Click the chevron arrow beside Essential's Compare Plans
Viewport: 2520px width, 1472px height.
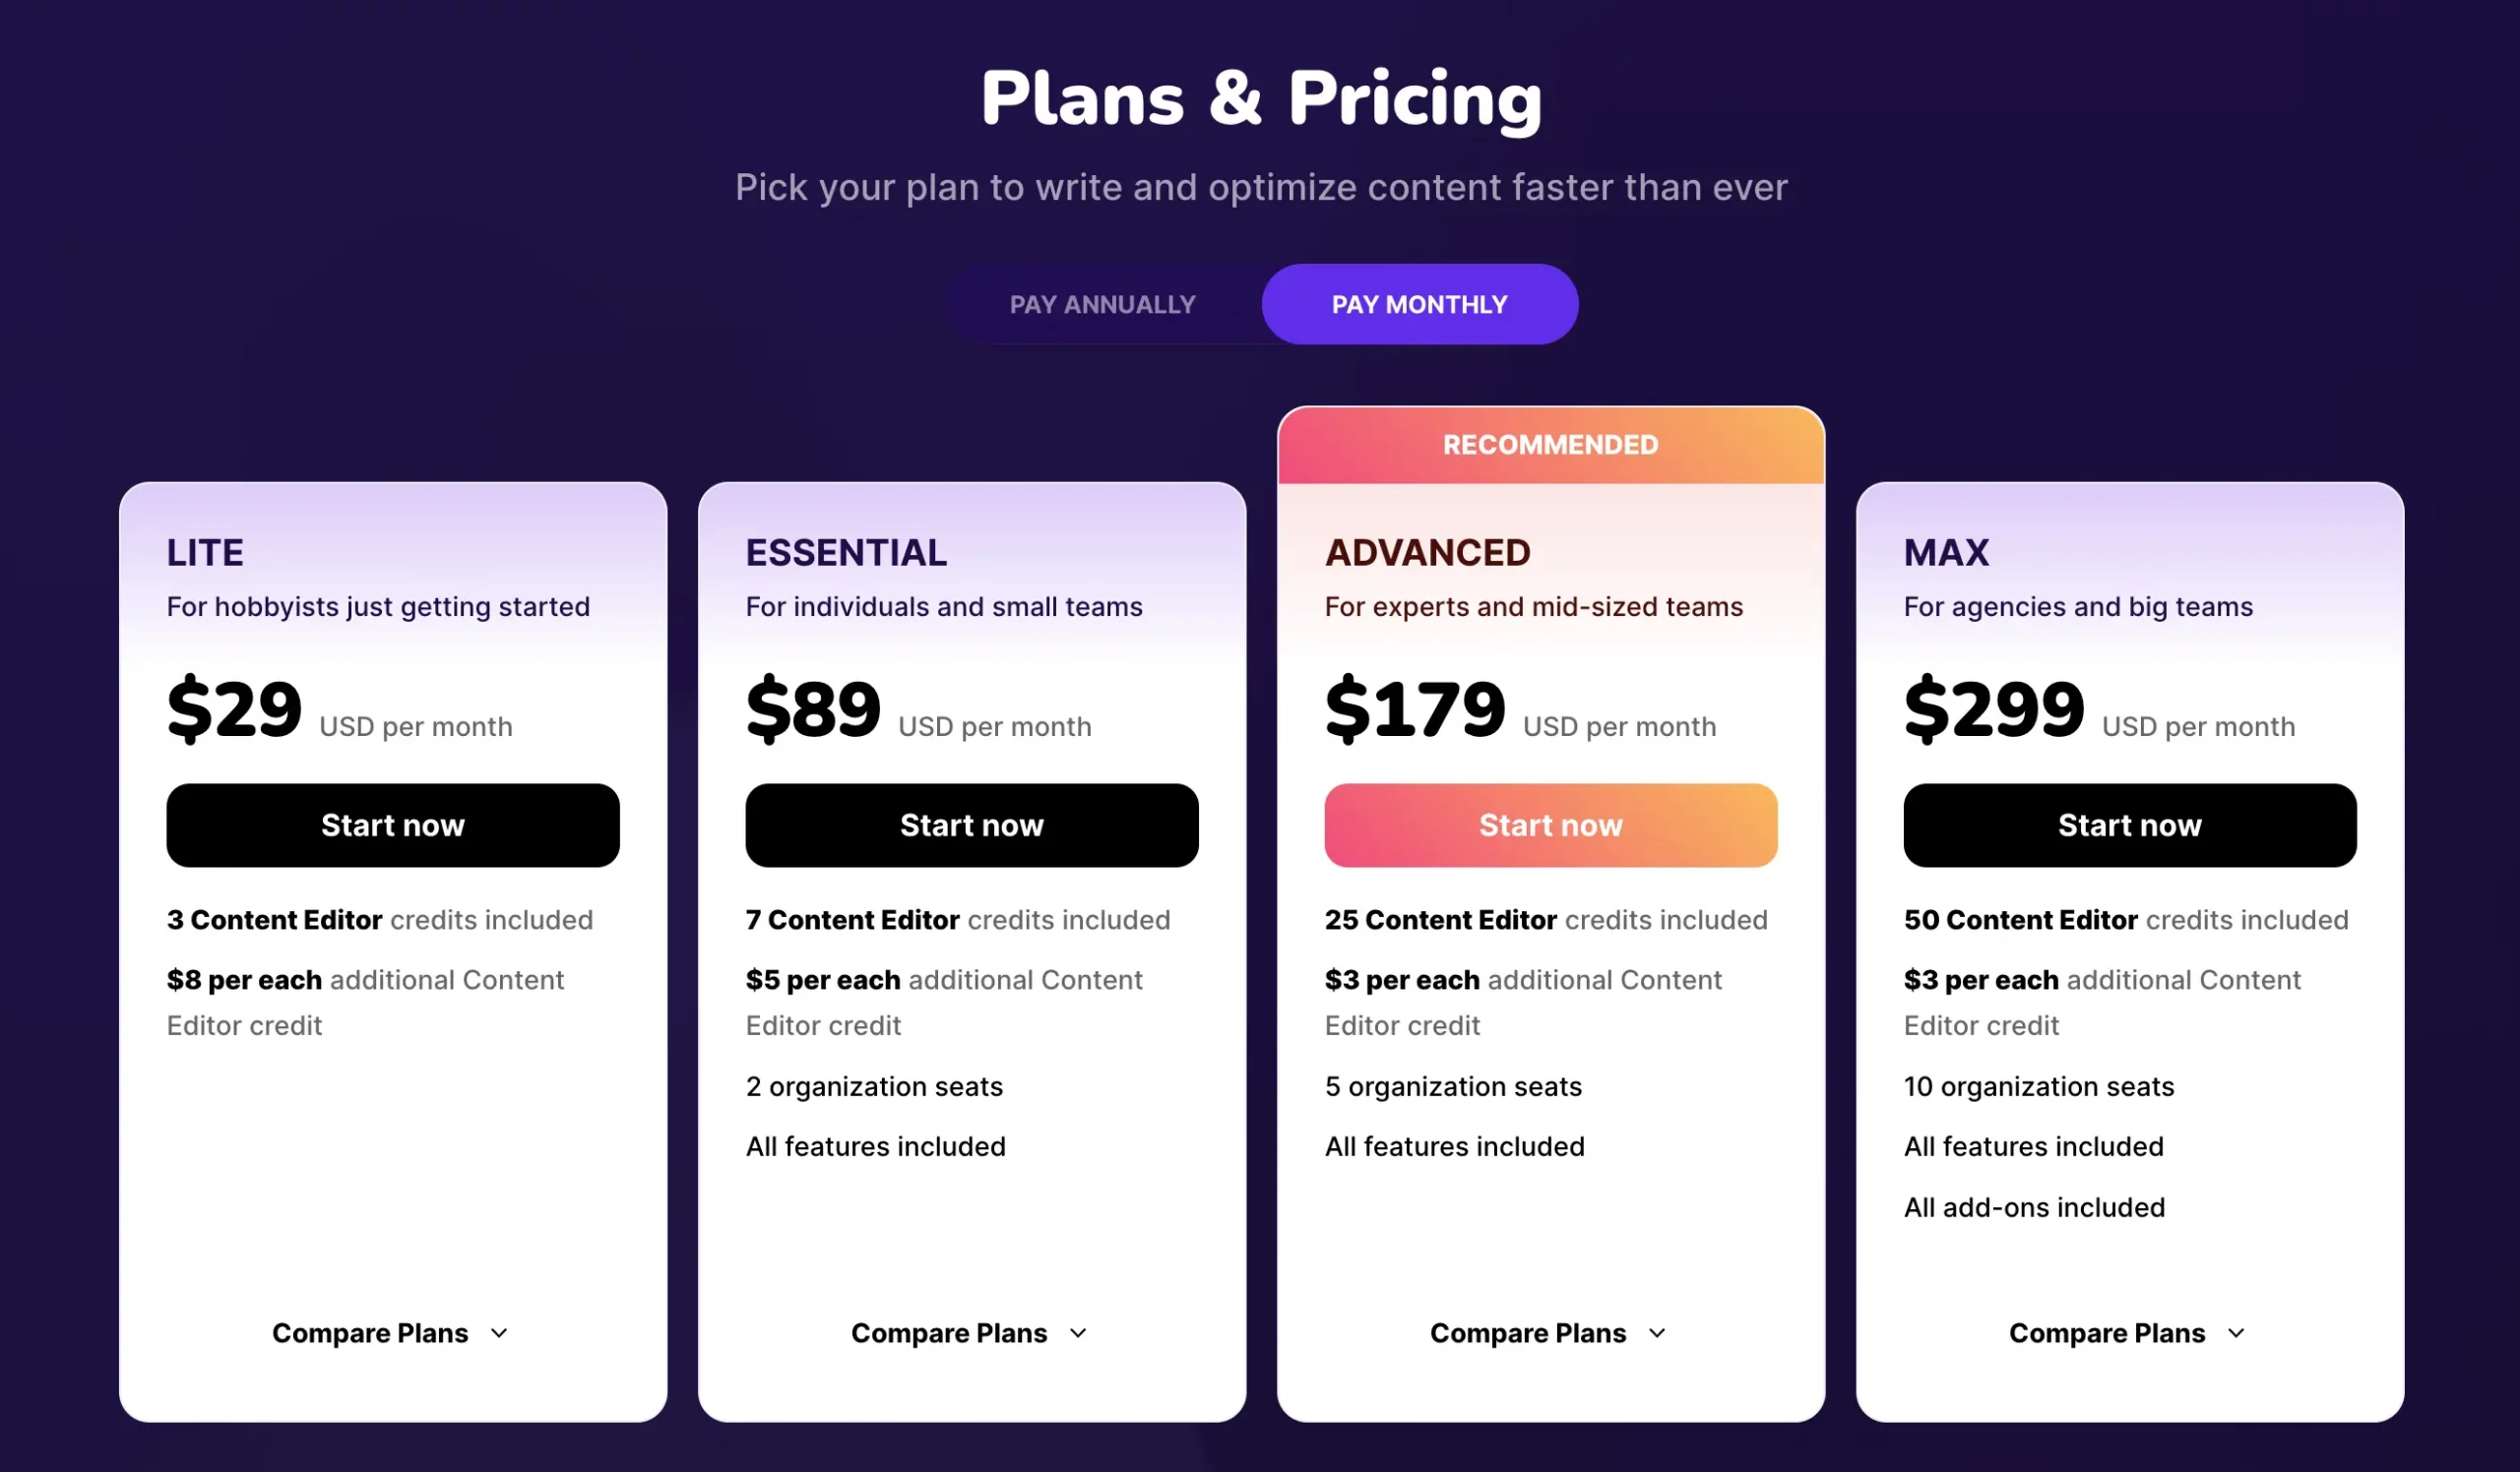pyautogui.click(x=1078, y=1333)
